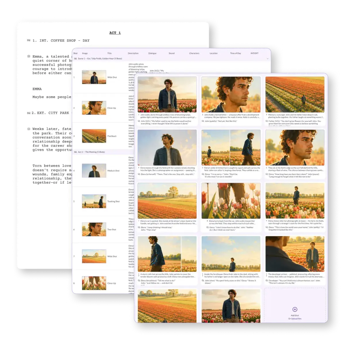The width and height of the screenshot is (345, 345).
Task: Select storyboard image for 'Elena turns back from the car'
Action: click(x=231, y=201)
